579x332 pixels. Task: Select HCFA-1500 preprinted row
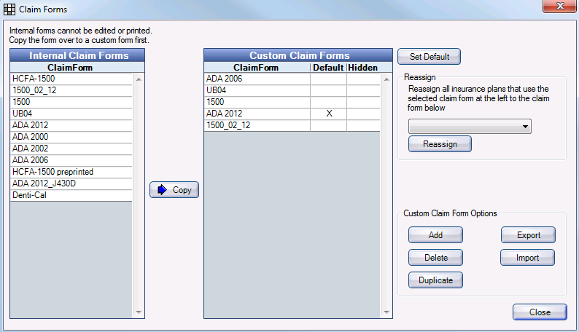coord(71,172)
